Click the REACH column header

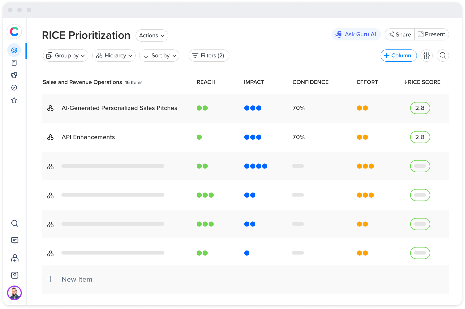pyautogui.click(x=206, y=82)
